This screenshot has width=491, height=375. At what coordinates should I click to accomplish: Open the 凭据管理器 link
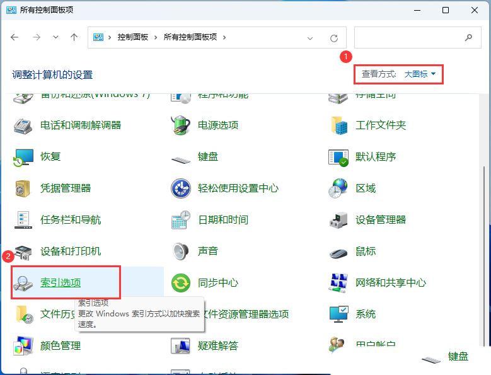click(66, 188)
